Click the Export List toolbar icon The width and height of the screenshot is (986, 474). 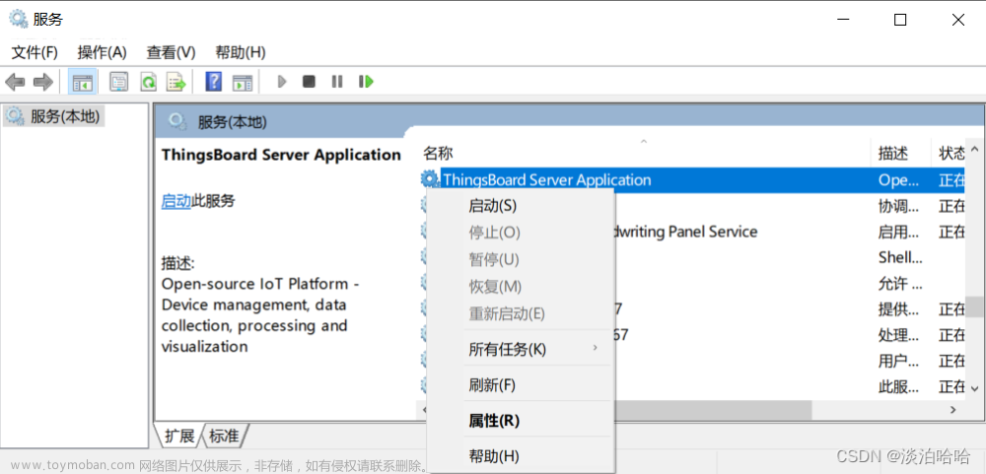click(176, 82)
